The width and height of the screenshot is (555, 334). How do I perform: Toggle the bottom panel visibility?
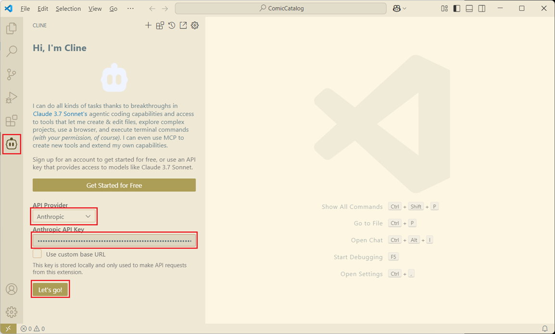469,9
